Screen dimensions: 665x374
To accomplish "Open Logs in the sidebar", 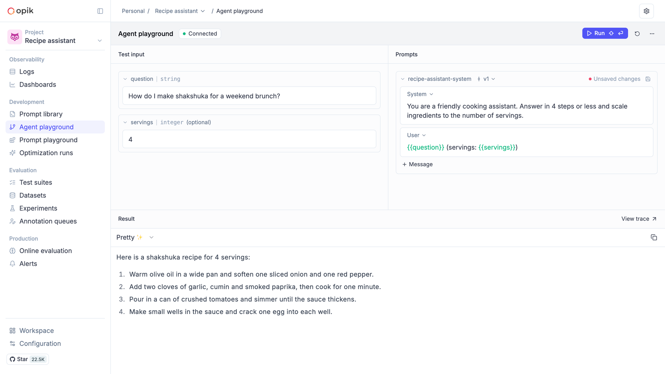I will coord(55,72).
